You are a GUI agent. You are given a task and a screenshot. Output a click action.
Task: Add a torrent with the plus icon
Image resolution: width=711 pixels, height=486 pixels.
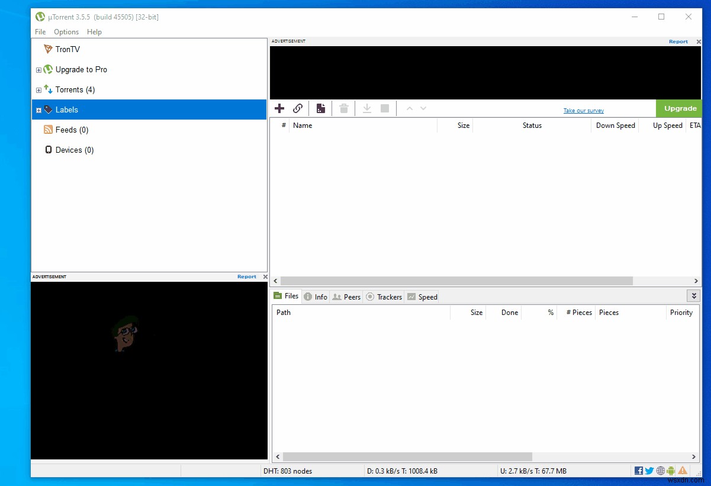pyautogui.click(x=279, y=108)
